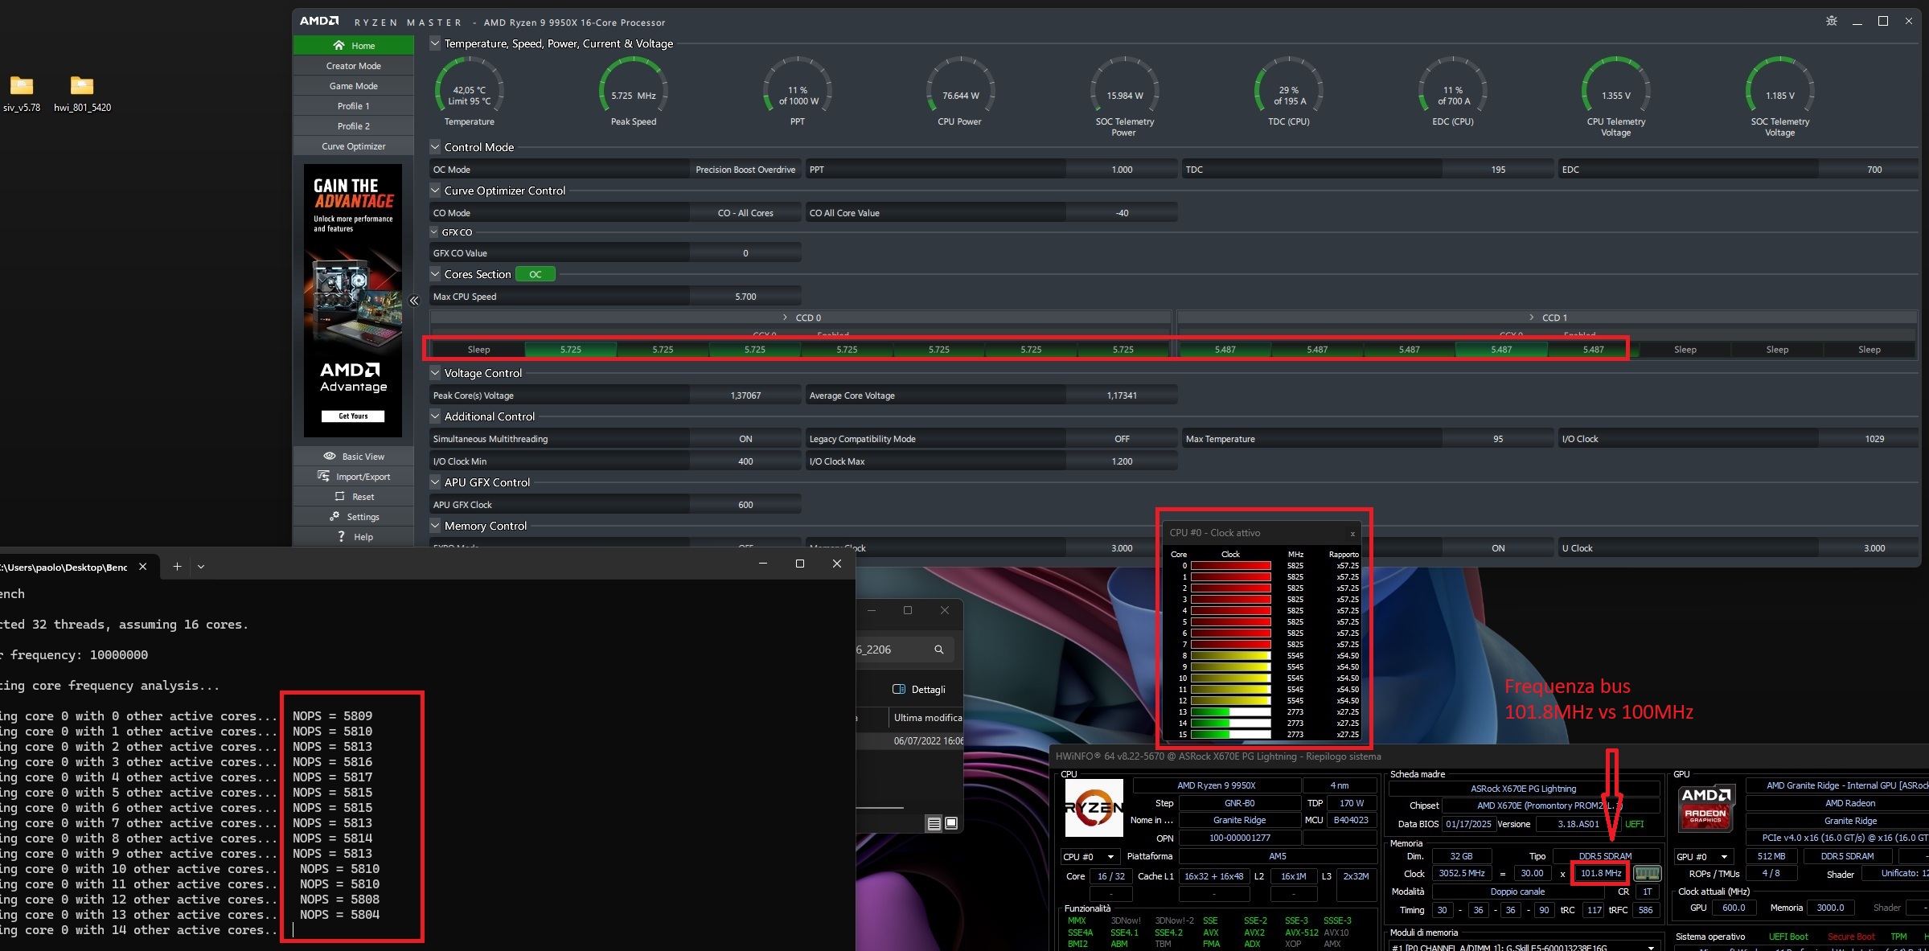
Task: Open new terminal tab with plus button
Action: click(177, 567)
